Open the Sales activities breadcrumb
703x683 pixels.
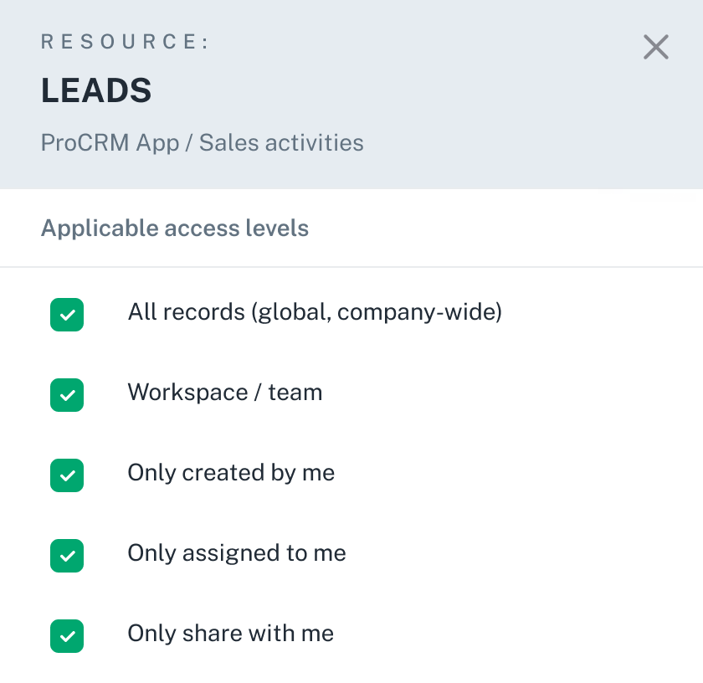(x=281, y=142)
